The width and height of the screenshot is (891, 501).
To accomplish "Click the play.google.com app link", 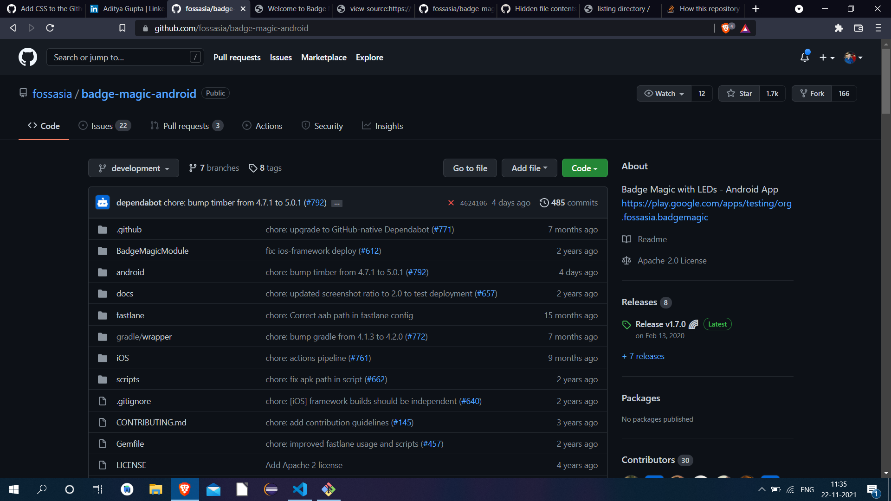I will 706,203.
